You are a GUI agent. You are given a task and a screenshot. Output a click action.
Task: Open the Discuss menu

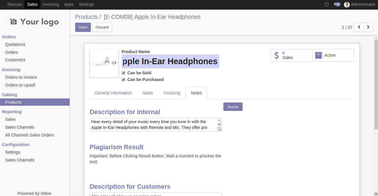point(15,4)
